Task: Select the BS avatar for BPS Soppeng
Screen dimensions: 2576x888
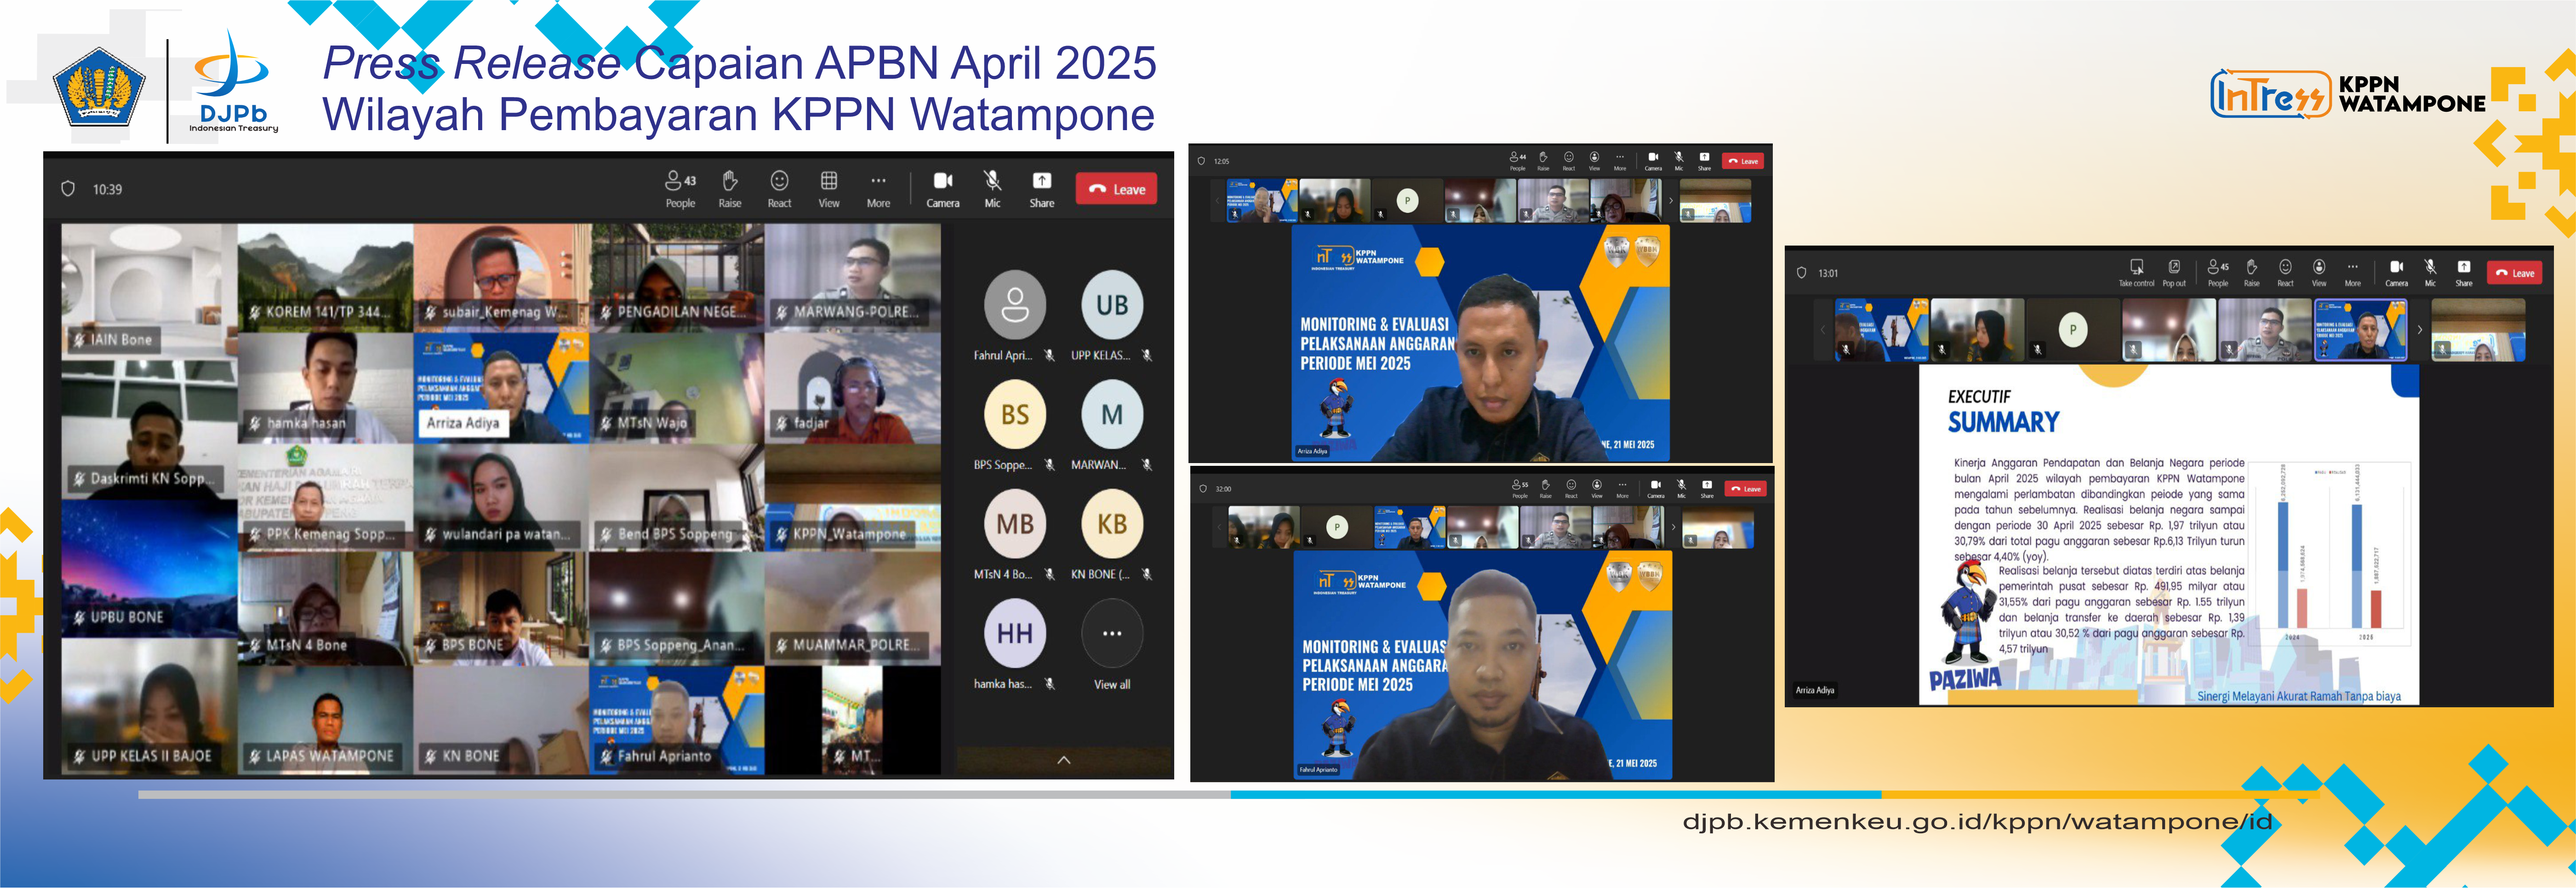Action: coord(1015,414)
